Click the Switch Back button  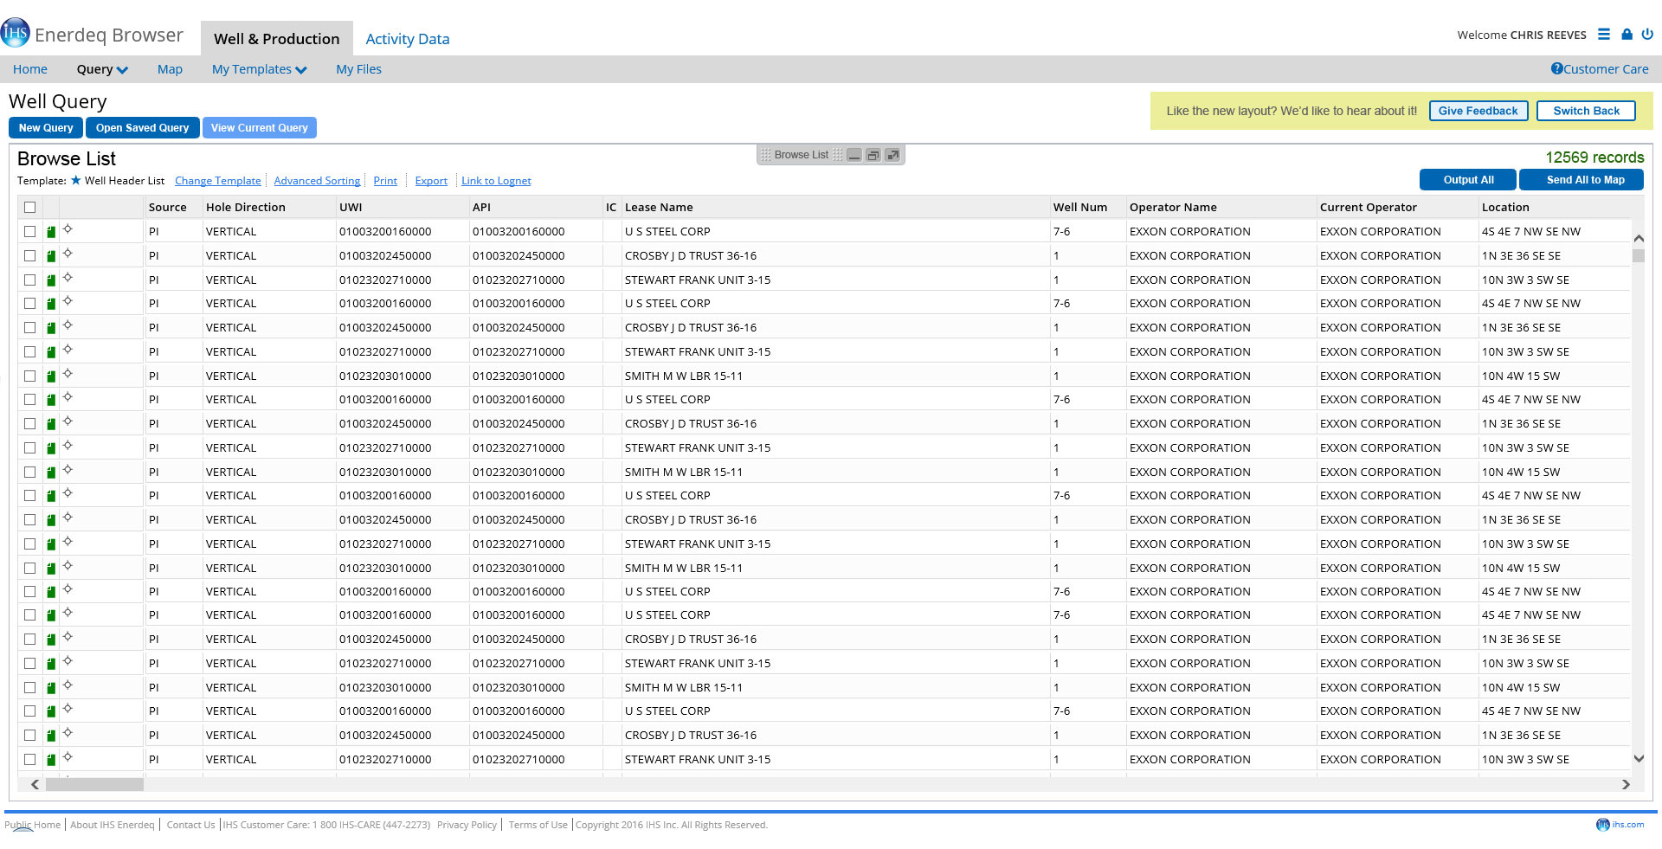click(1586, 111)
